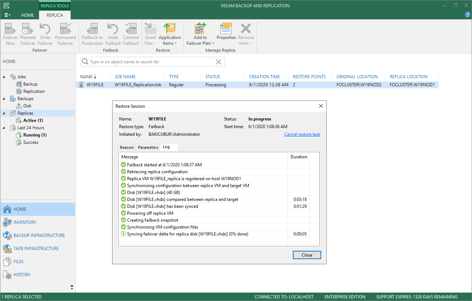Switch to the HOME ribbon tab
472x301 pixels.
[27, 15]
